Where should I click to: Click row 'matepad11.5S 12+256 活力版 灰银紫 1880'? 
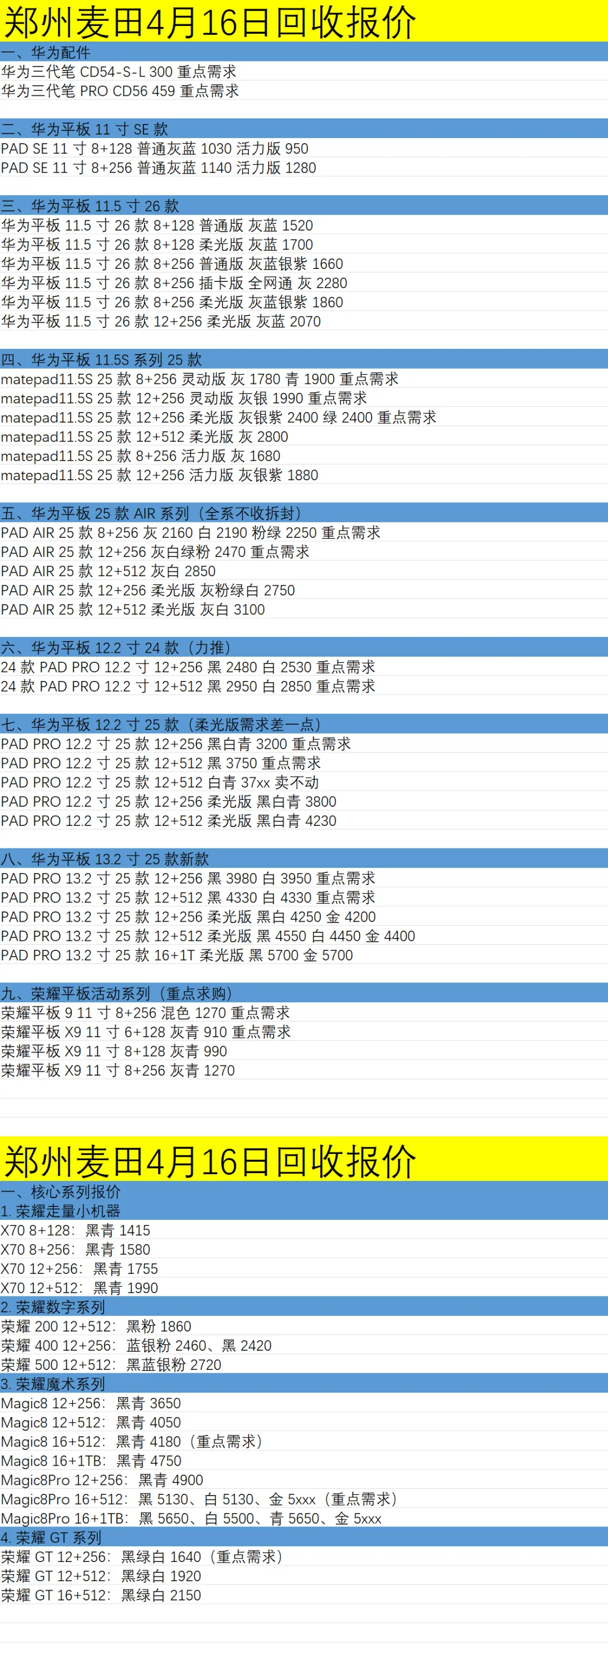(x=303, y=475)
